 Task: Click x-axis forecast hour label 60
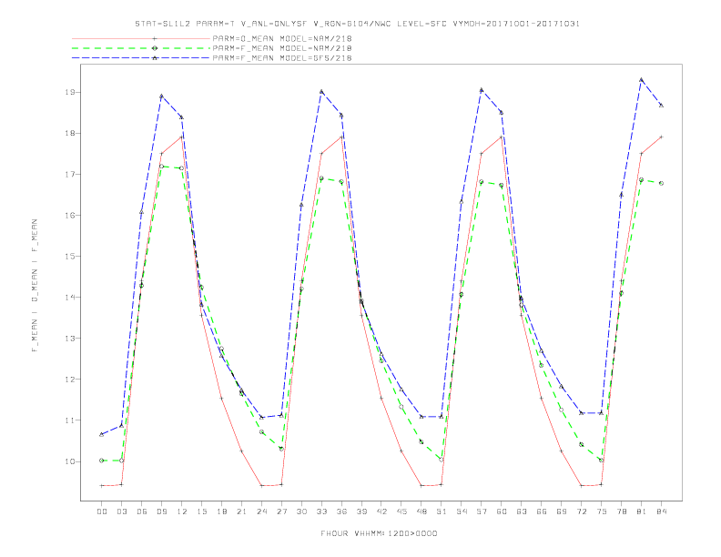tap(502, 511)
